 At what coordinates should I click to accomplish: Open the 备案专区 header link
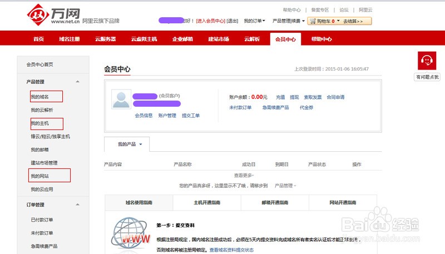[x=320, y=10]
